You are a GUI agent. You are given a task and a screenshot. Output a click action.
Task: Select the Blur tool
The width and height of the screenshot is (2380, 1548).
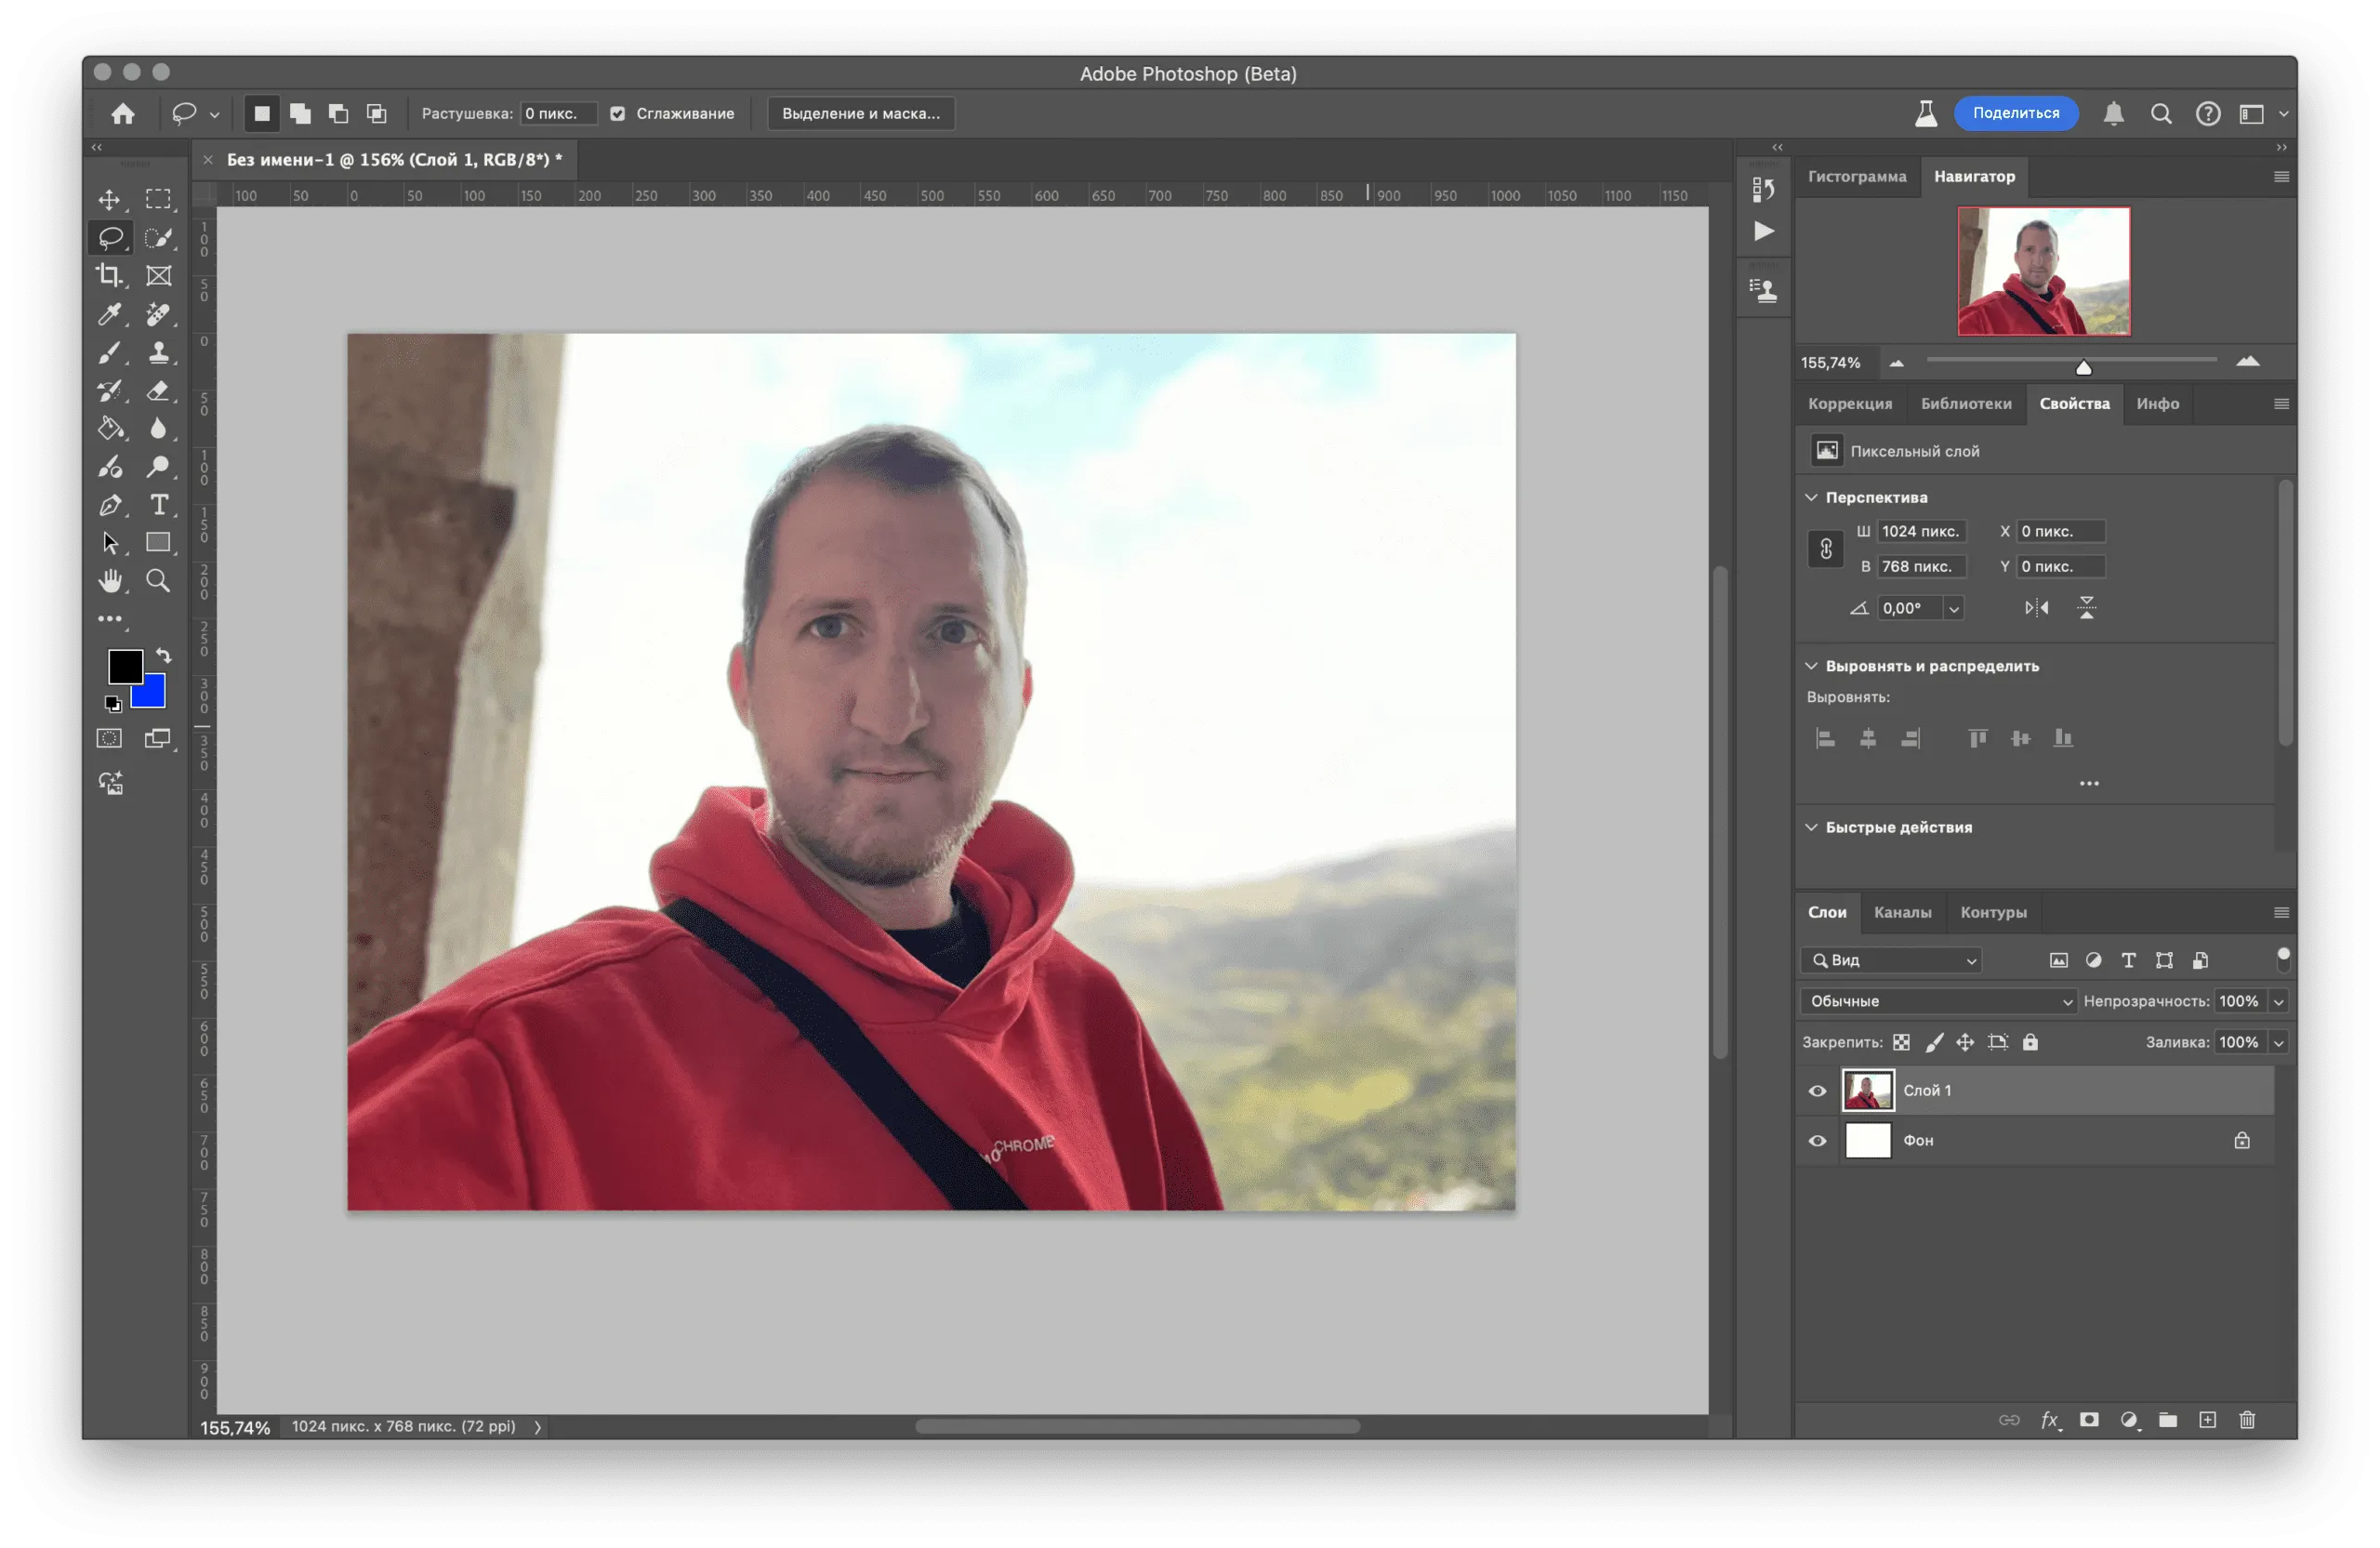pos(158,428)
